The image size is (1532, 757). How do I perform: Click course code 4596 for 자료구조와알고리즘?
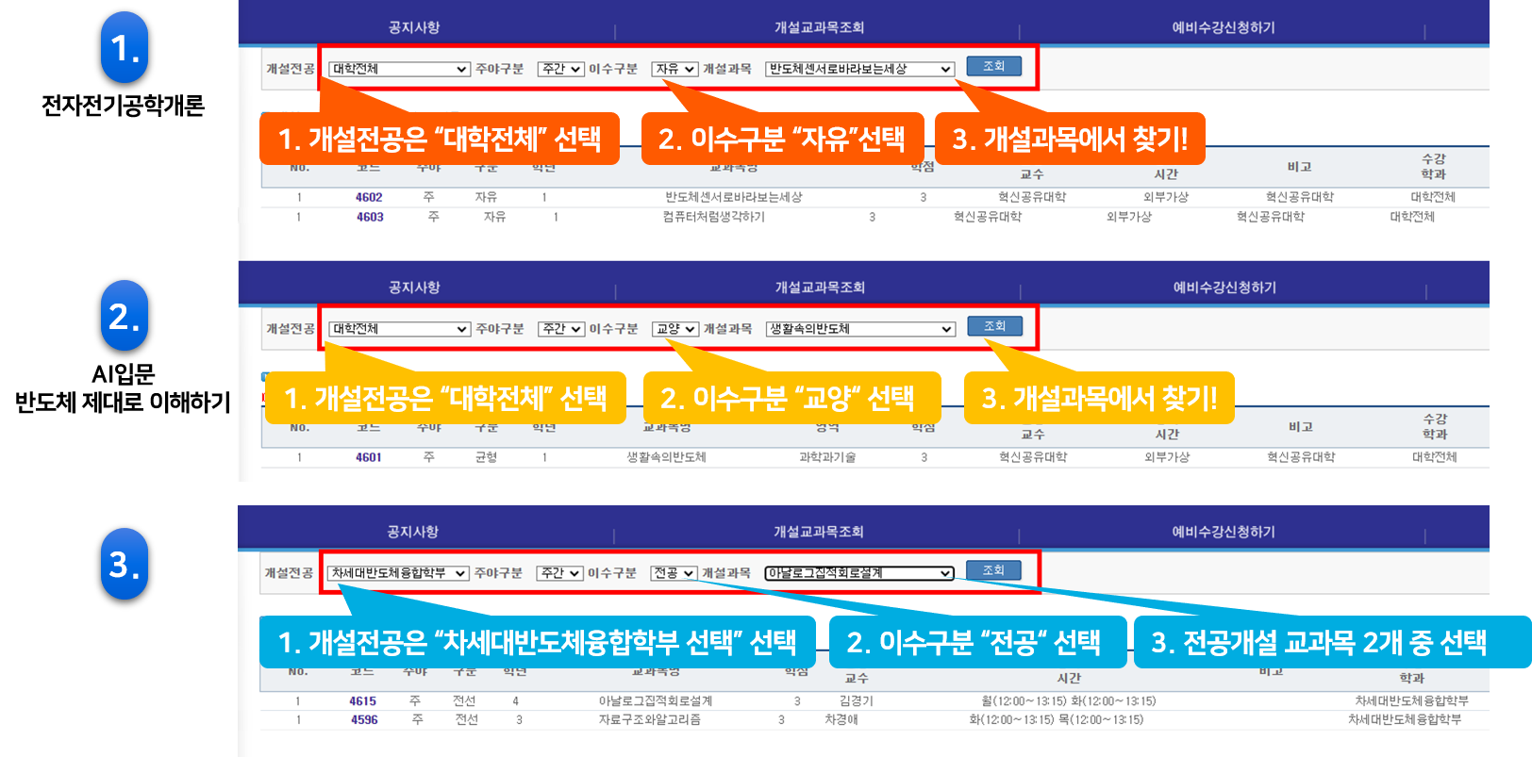click(x=364, y=719)
